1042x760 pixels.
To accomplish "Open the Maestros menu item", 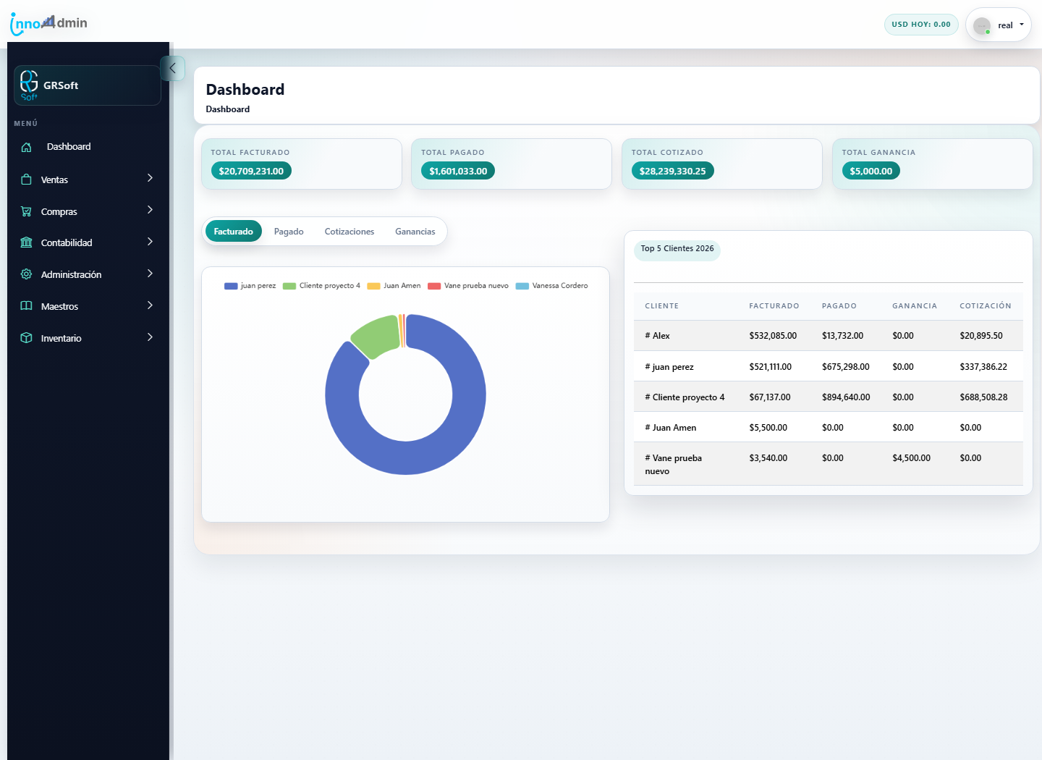I will pyautogui.click(x=59, y=307).
